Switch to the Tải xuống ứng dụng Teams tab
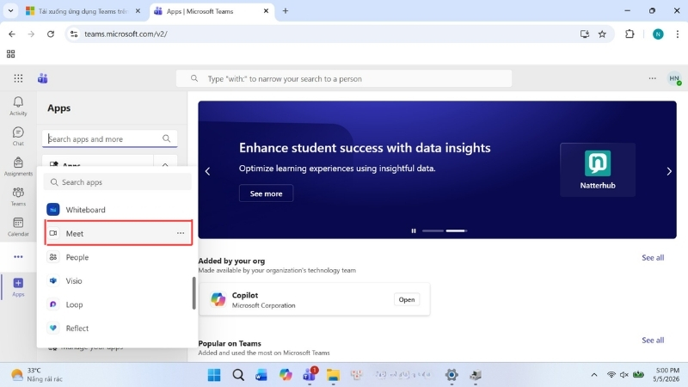 click(x=83, y=11)
